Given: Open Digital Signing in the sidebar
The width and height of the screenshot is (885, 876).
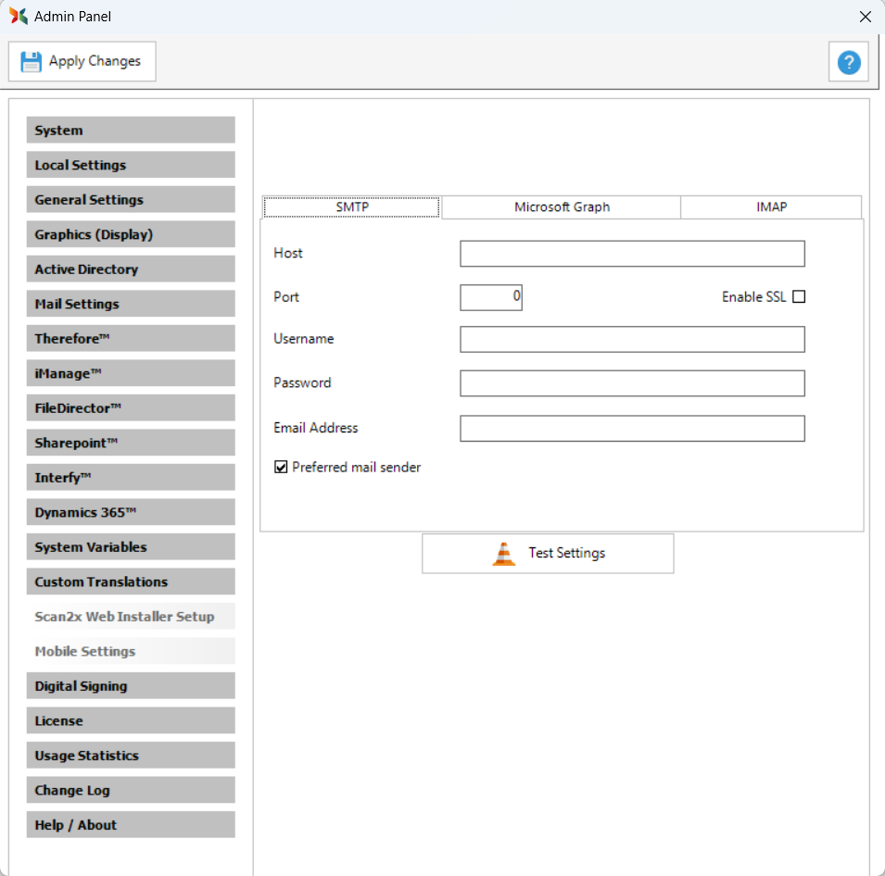Looking at the screenshot, I should click(131, 686).
